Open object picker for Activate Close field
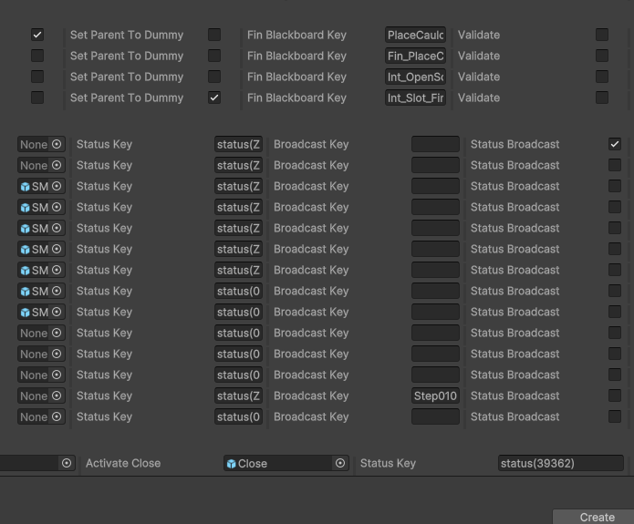This screenshot has width=634, height=524. [x=340, y=464]
